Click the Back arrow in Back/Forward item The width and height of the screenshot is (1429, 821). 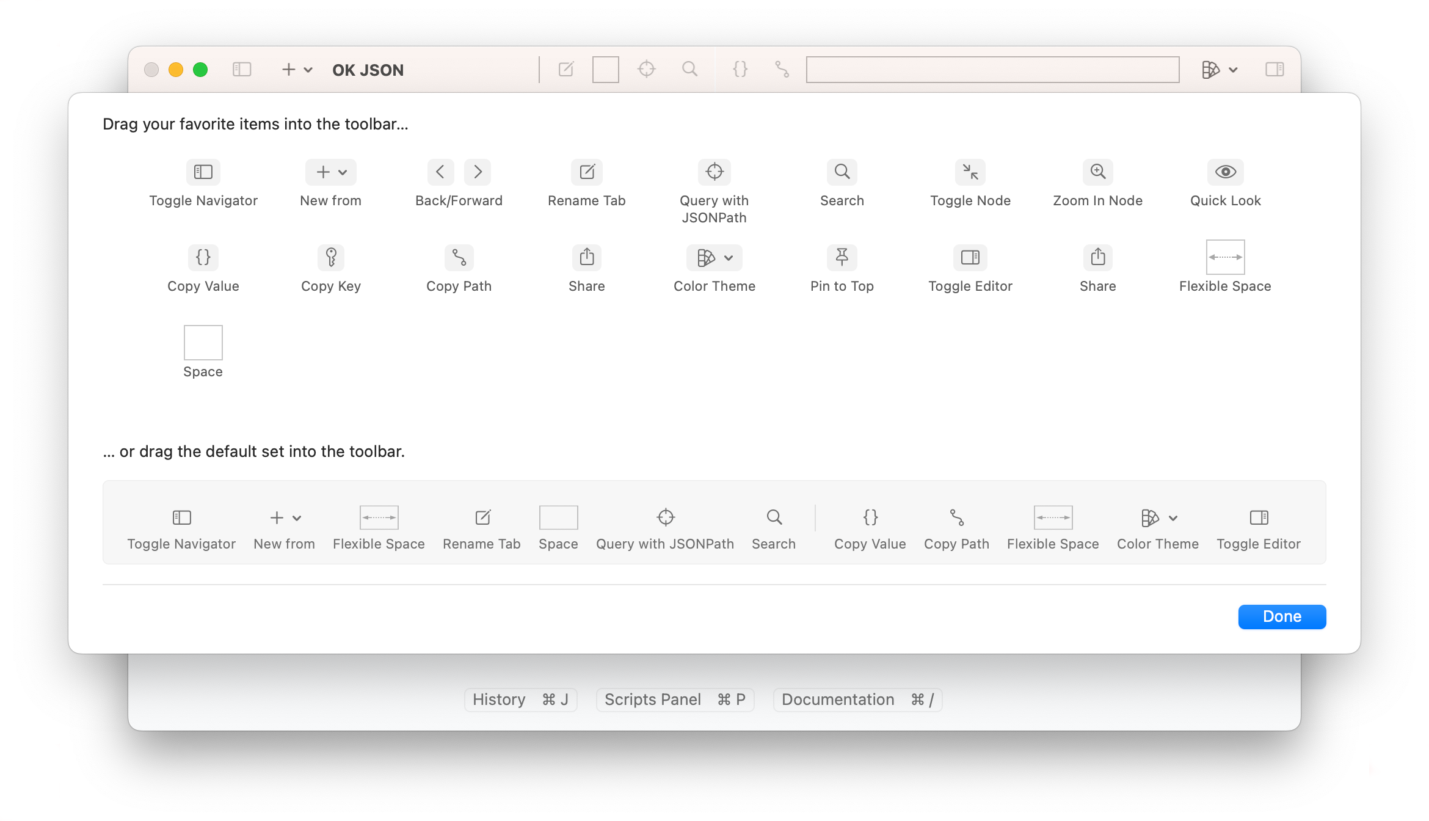coord(440,172)
